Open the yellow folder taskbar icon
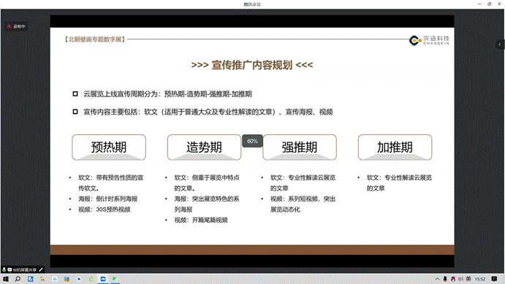Image resolution: width=505 pixels, height=284 pixels. [x=42, y=279]
